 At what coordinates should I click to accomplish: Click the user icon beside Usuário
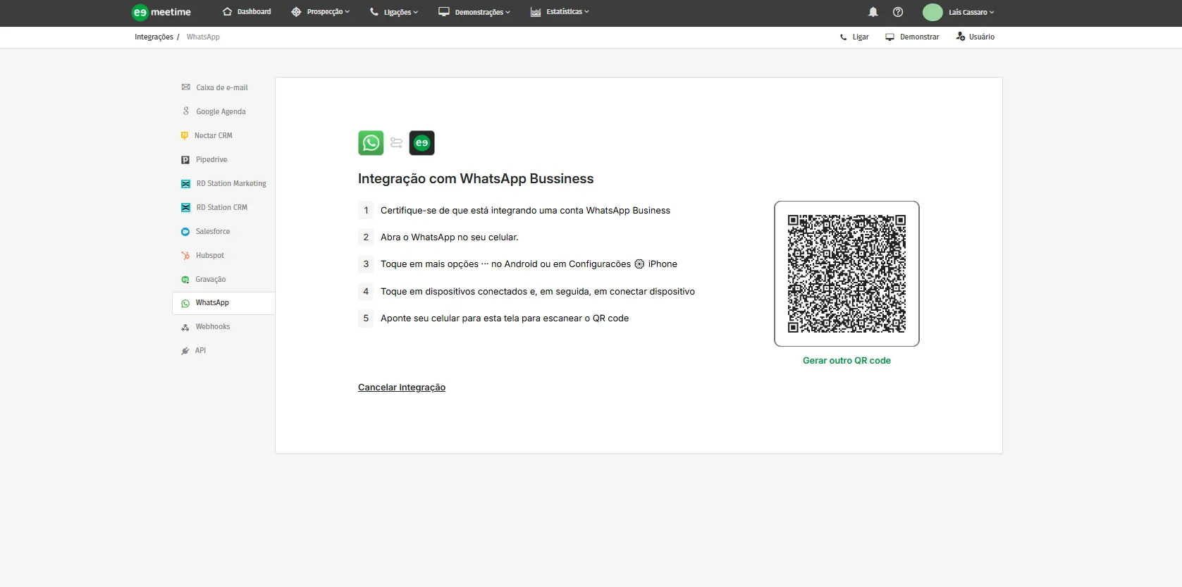(960, 37)
